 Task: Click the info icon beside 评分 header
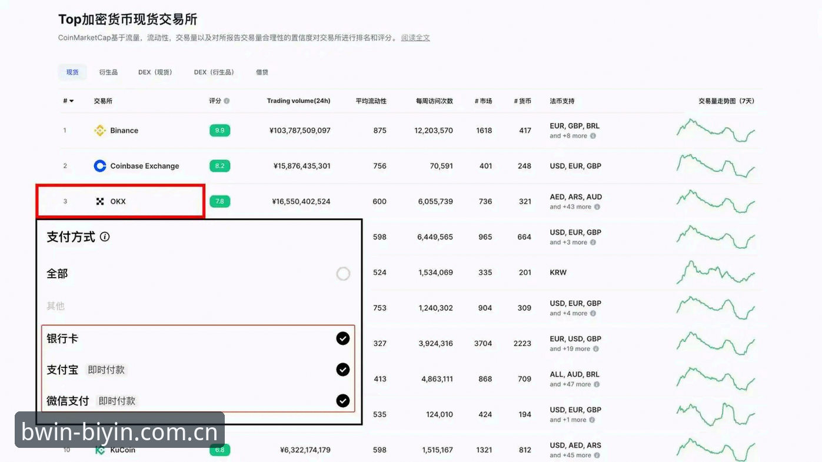coord(227,101)
